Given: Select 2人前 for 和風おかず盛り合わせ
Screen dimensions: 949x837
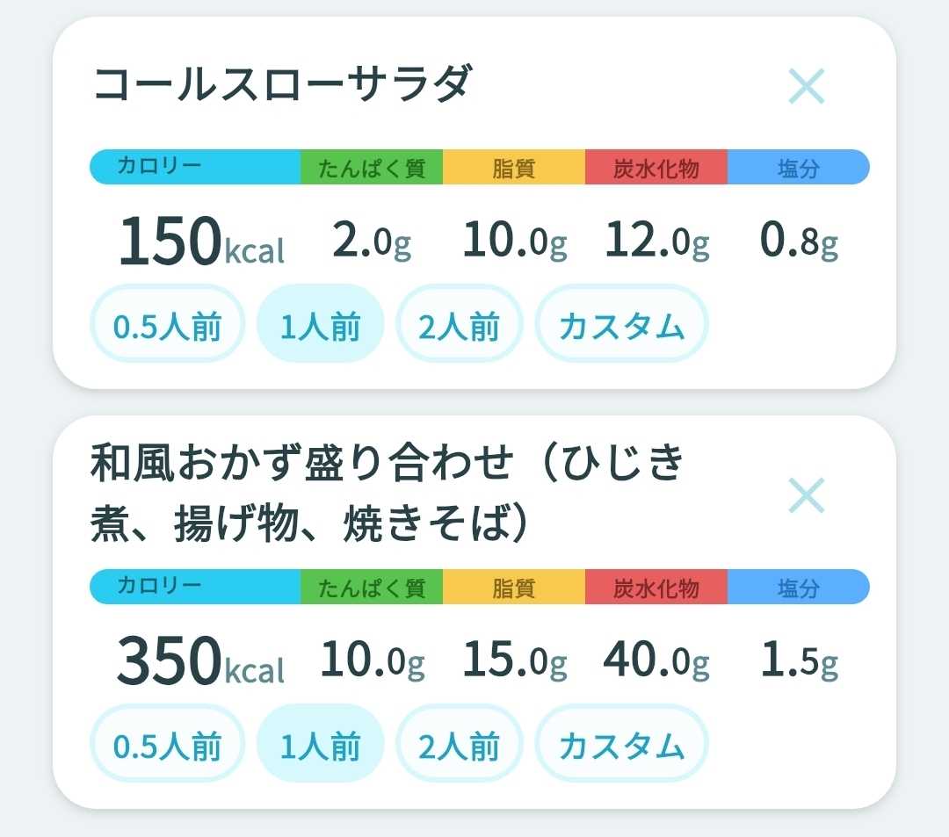Looking at the screenshot, I should click(x=459, y=743).
